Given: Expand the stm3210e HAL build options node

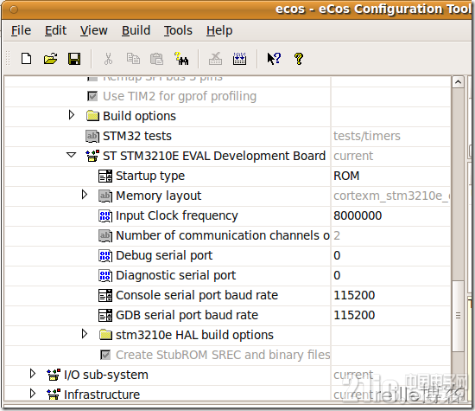Looking at the screenshot, I should click(85, 334).
